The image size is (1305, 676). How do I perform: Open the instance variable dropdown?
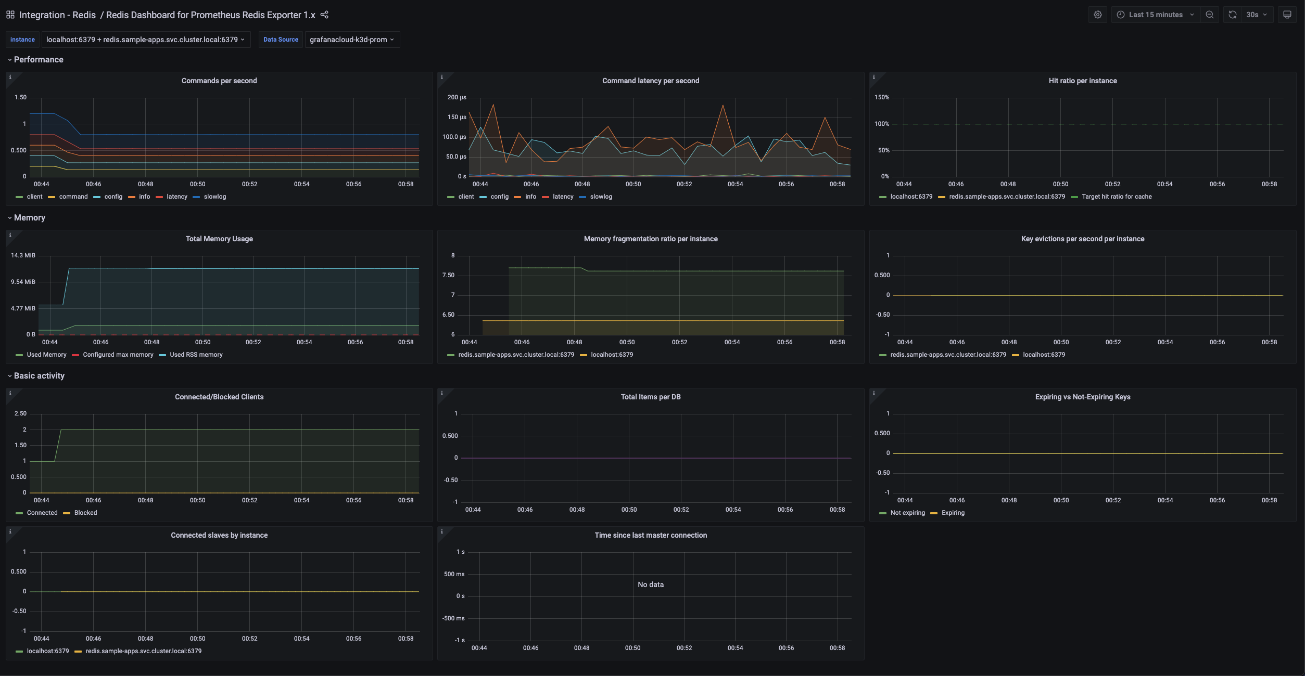[x=146, y=39]
